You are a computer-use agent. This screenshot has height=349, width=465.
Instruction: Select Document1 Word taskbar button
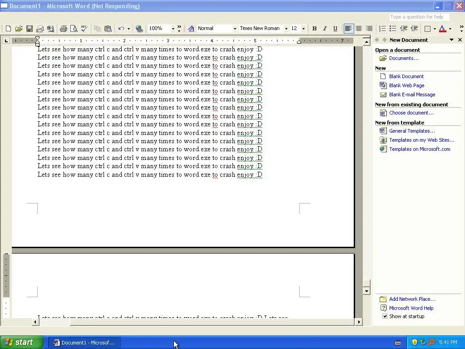pyautogui.click(x=84, y=343)
